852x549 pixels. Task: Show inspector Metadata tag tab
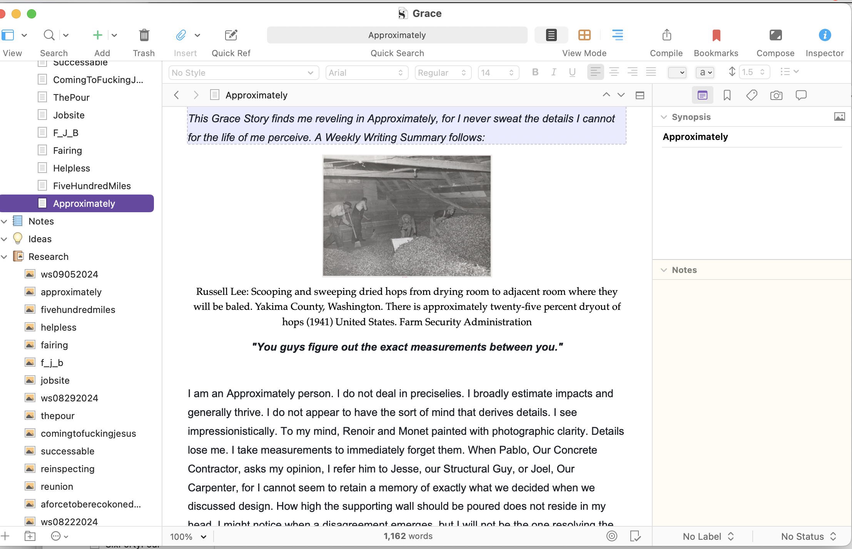click(x=752, y=95)
